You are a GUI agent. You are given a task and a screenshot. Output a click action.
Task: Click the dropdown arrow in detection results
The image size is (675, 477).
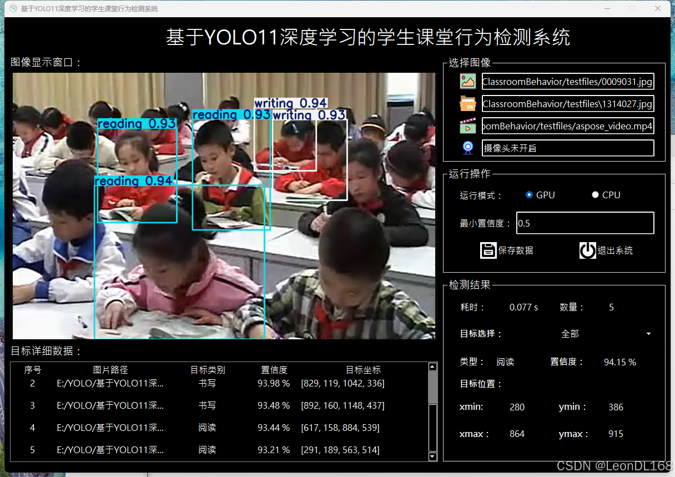(x=648, y=334)
